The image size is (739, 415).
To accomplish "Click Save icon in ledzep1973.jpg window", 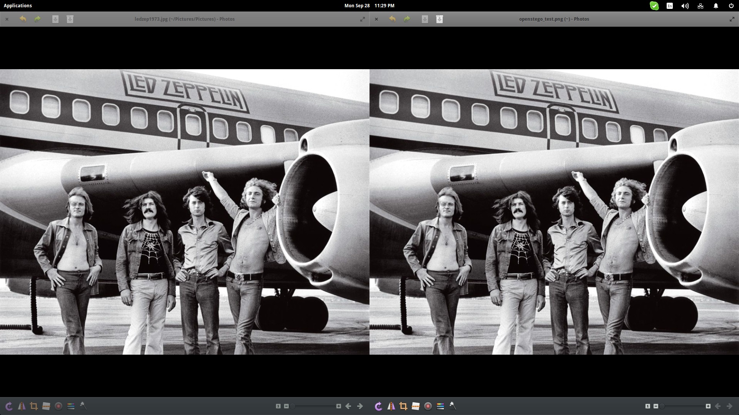I will [x=55, y=19].
